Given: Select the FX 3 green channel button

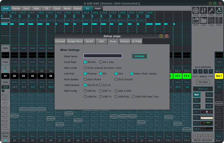Looking at the screenshot, I should tap(177, 76).
